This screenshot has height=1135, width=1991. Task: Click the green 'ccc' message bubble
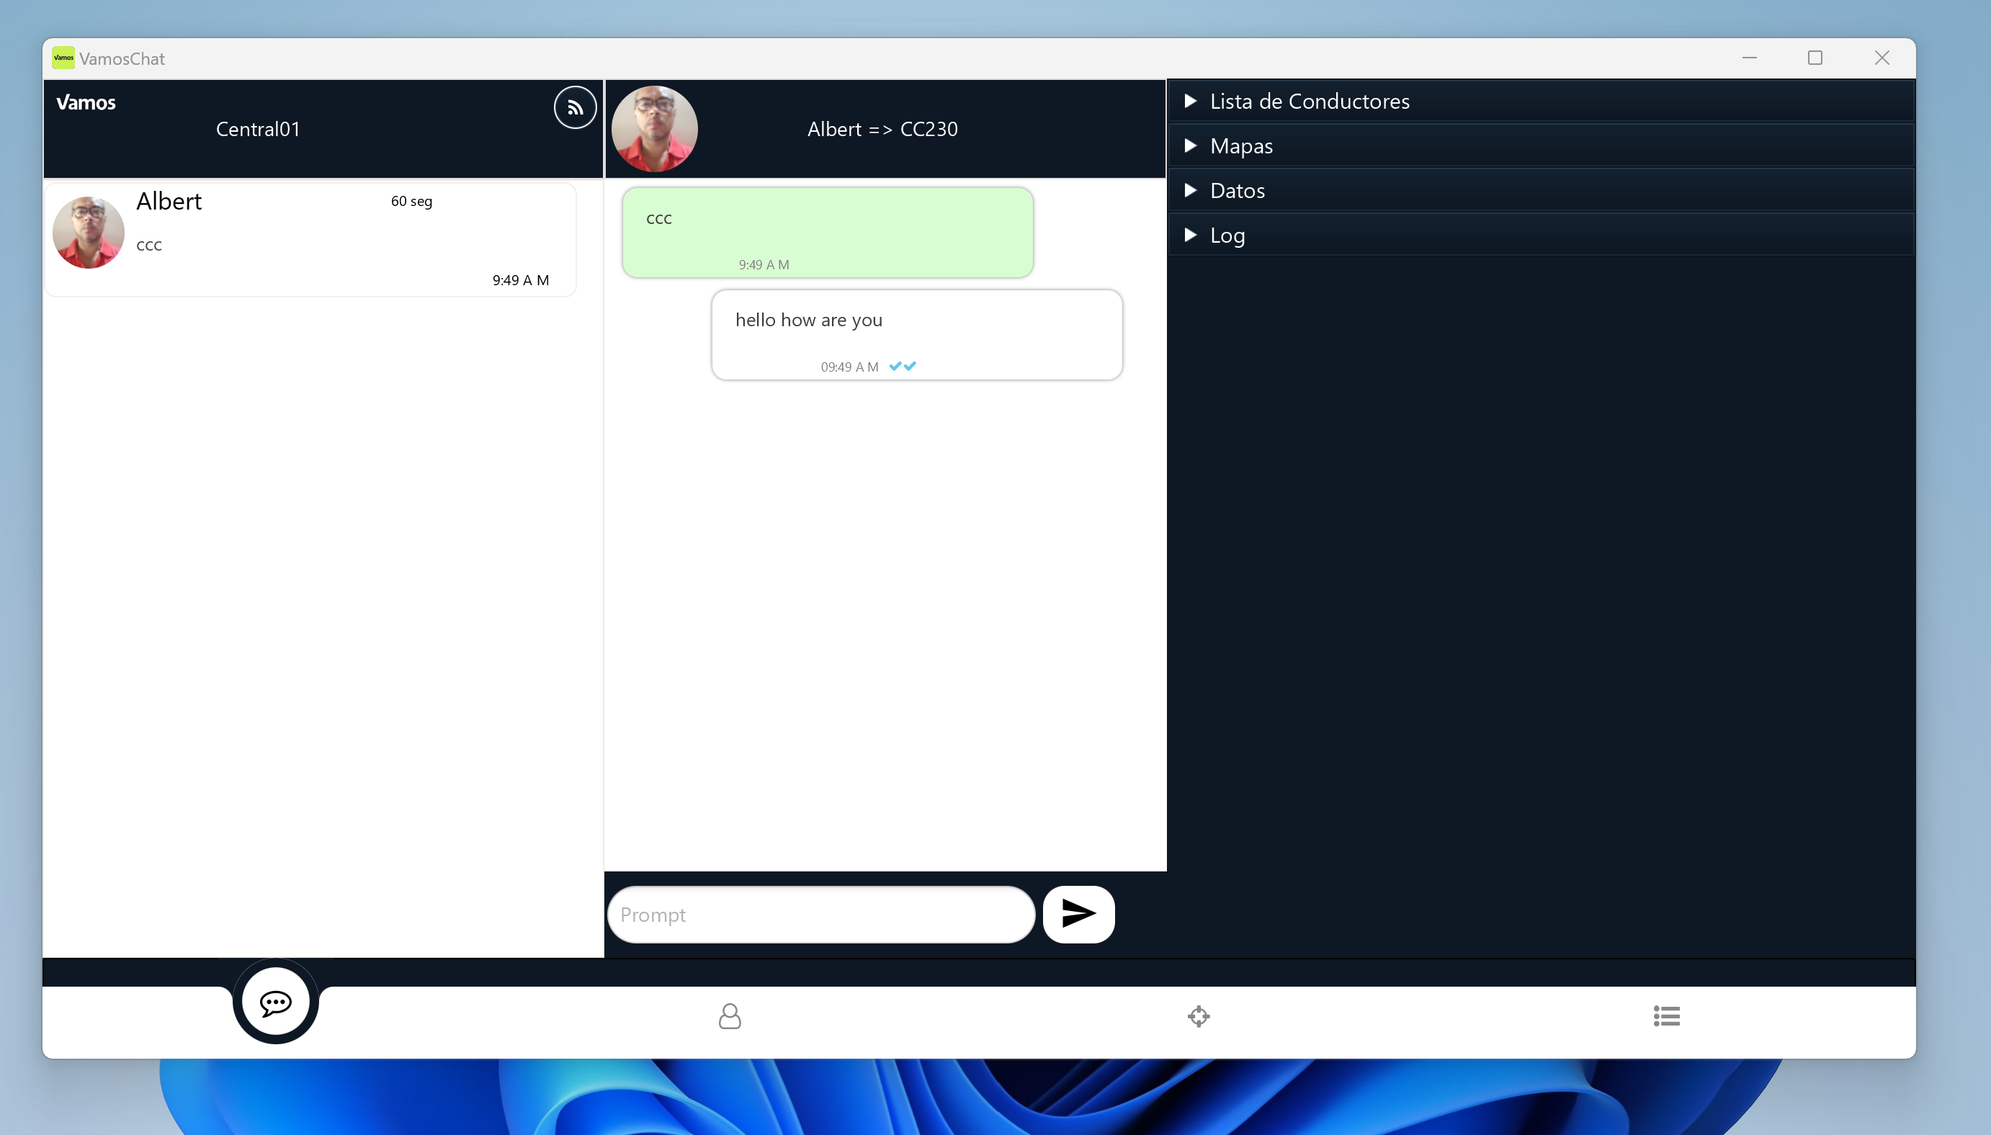pos(827,233)
